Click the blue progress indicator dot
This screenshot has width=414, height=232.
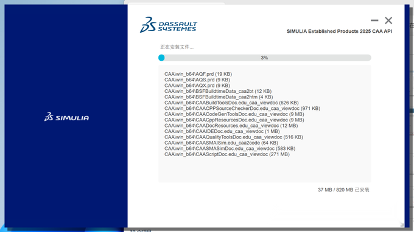pos(161,58)
